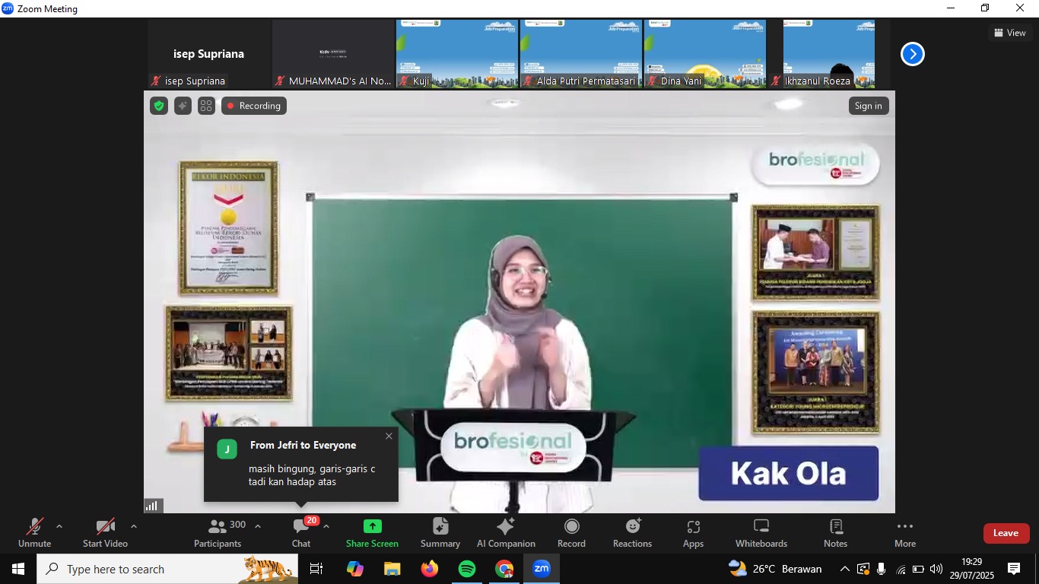The height and width of the screenshot is (584, 1039).
Task: Dismiss the chat notification from Jefri
Action: pos(389,436)
